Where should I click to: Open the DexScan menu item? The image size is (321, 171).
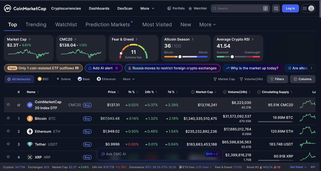coord(125,8)
